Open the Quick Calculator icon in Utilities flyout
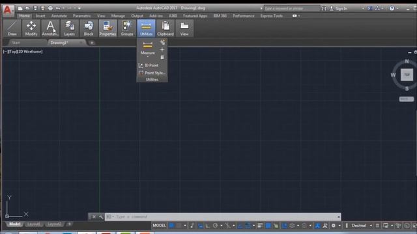 (162, 57)
